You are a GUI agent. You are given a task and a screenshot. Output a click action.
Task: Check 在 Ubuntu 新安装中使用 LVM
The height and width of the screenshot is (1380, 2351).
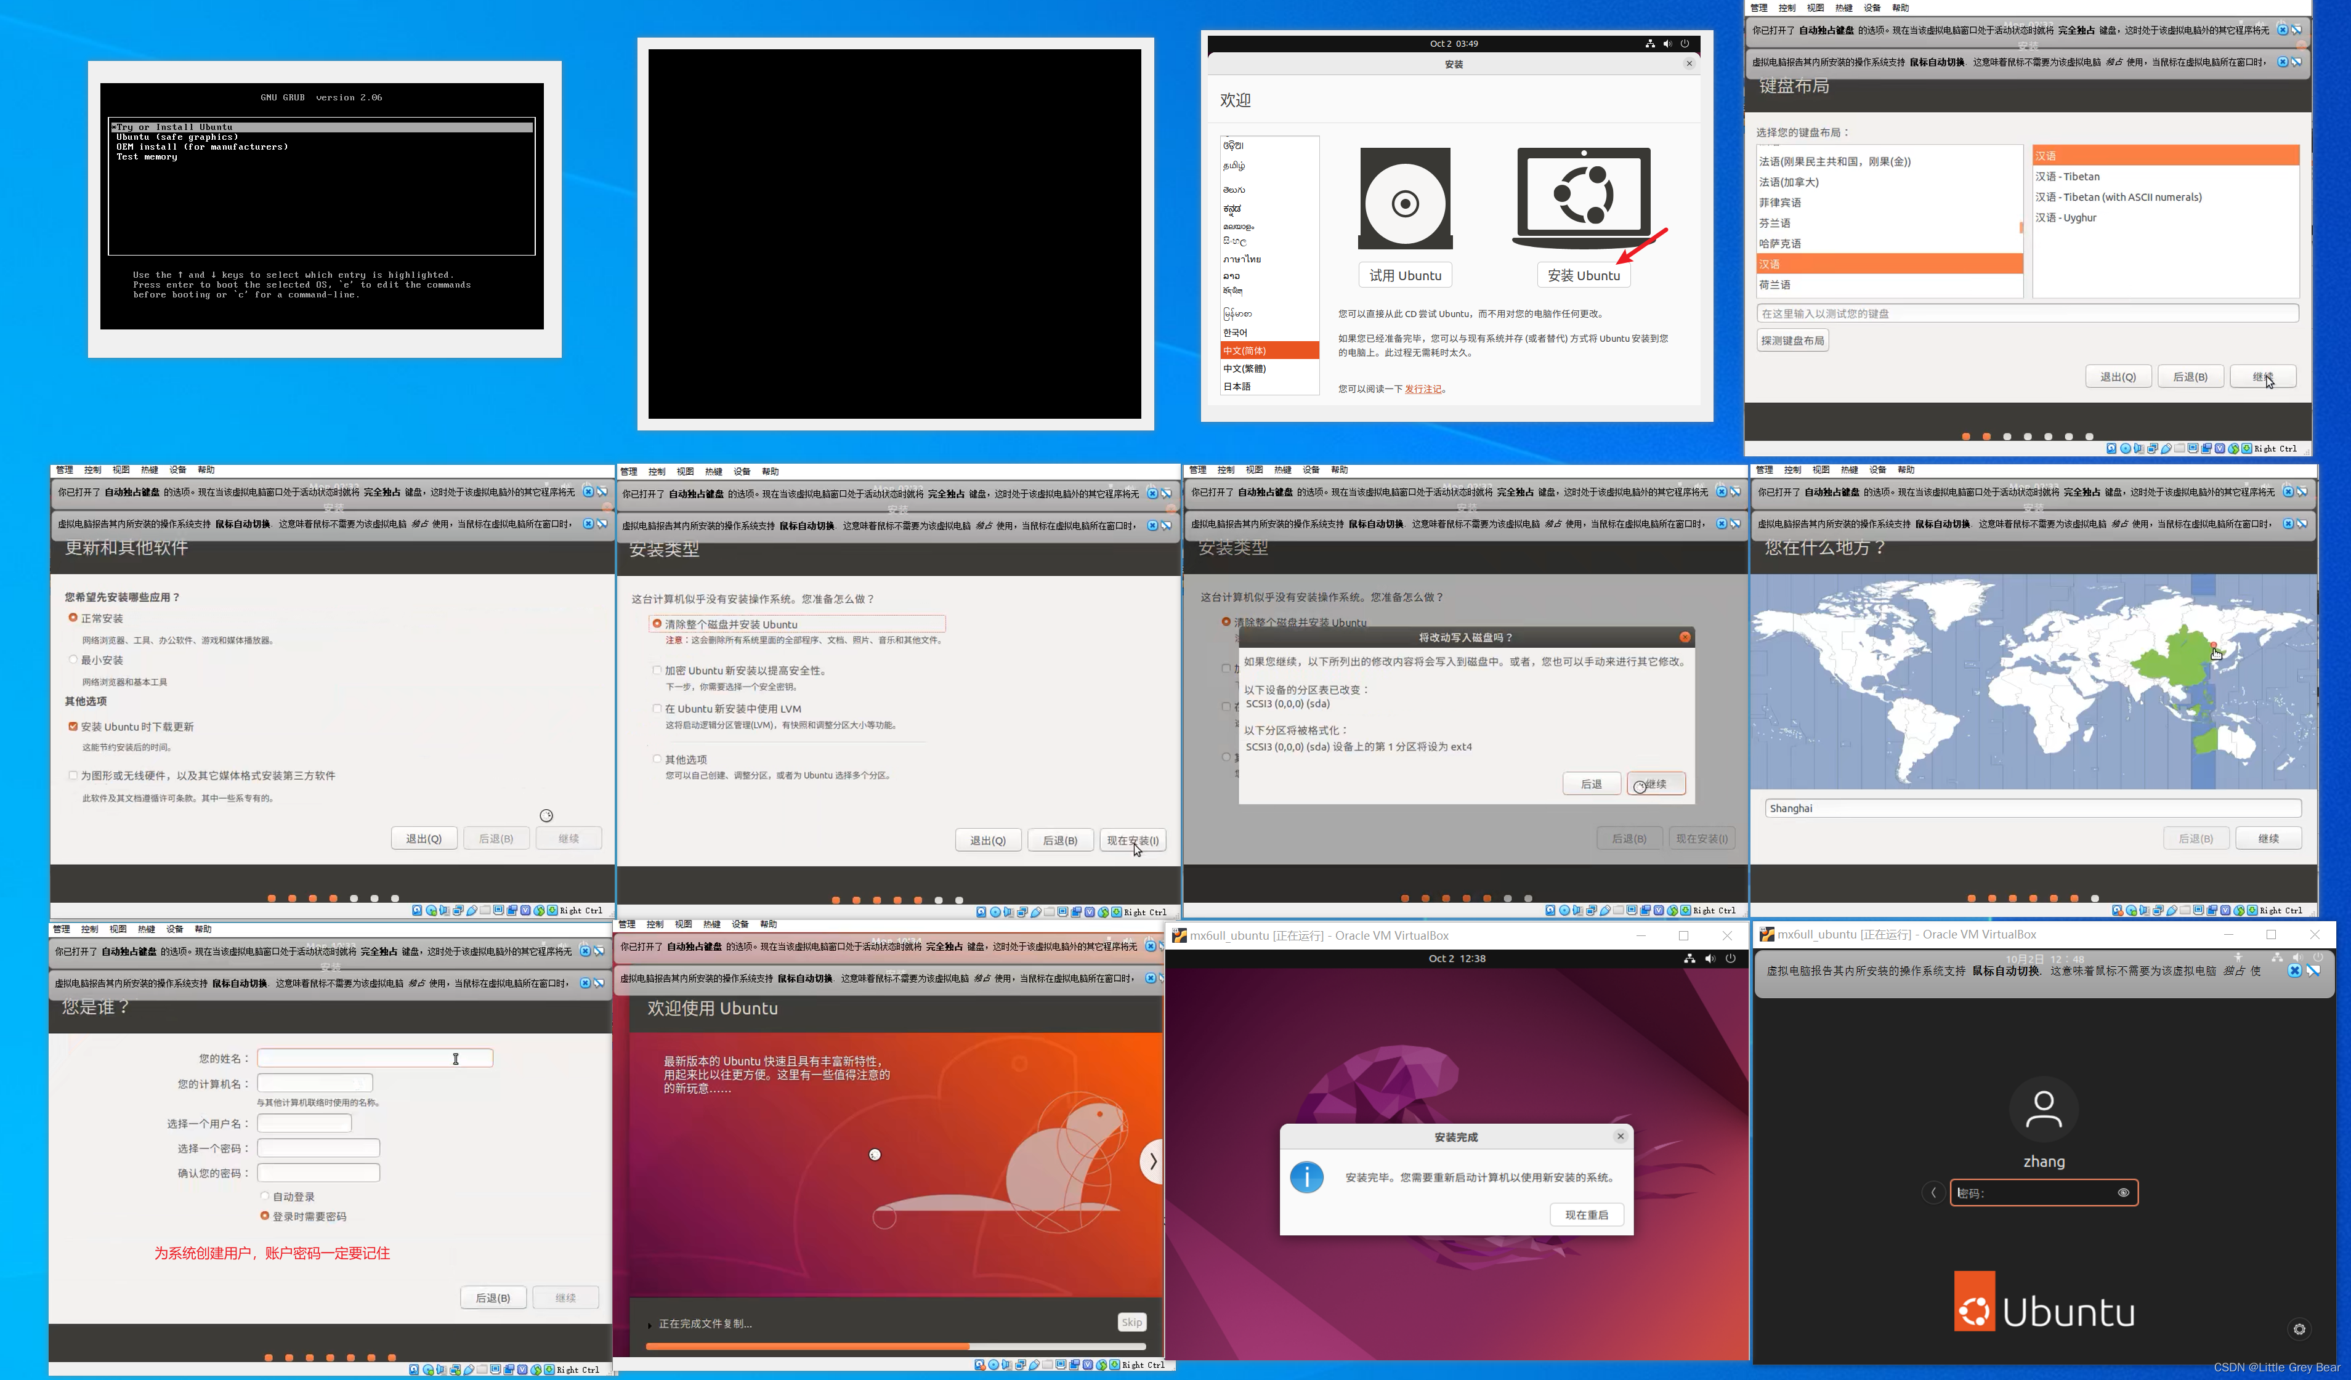tap(657, 709)
